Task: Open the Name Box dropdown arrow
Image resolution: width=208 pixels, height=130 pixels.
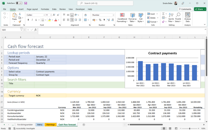Action: click(21, 30)
